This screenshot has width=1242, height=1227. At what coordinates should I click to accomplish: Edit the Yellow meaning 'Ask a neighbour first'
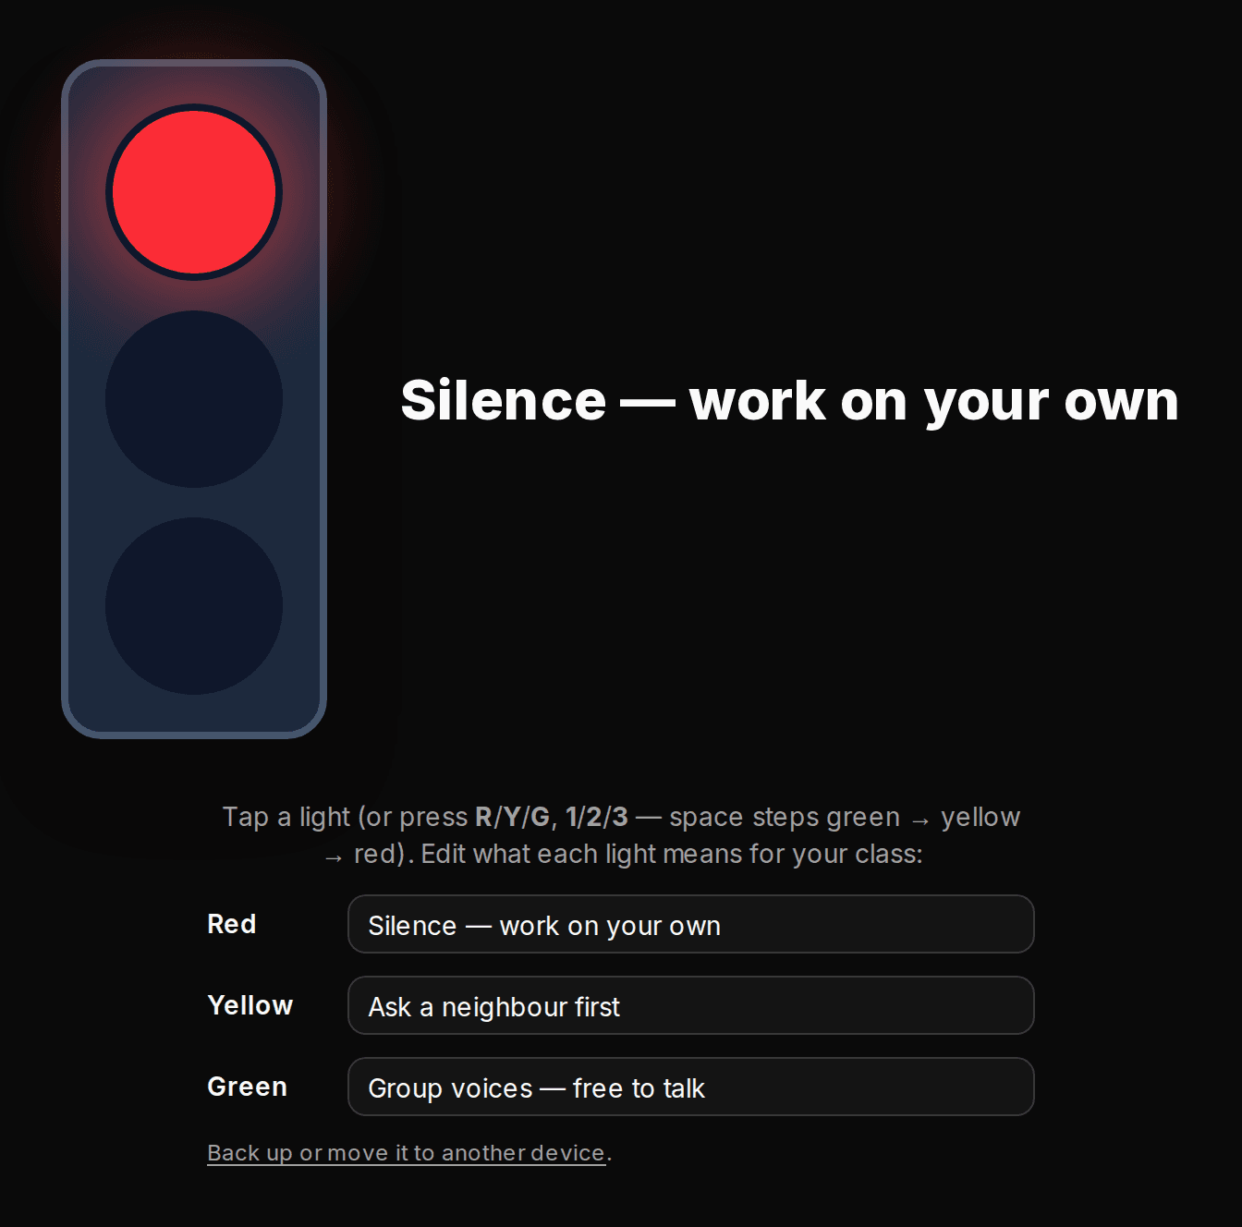pyautogui.click(x=690, y=1005)
